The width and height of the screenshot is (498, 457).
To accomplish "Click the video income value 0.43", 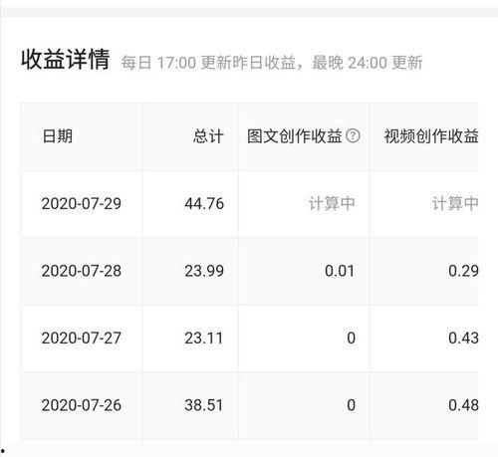I will click(463, 339).
